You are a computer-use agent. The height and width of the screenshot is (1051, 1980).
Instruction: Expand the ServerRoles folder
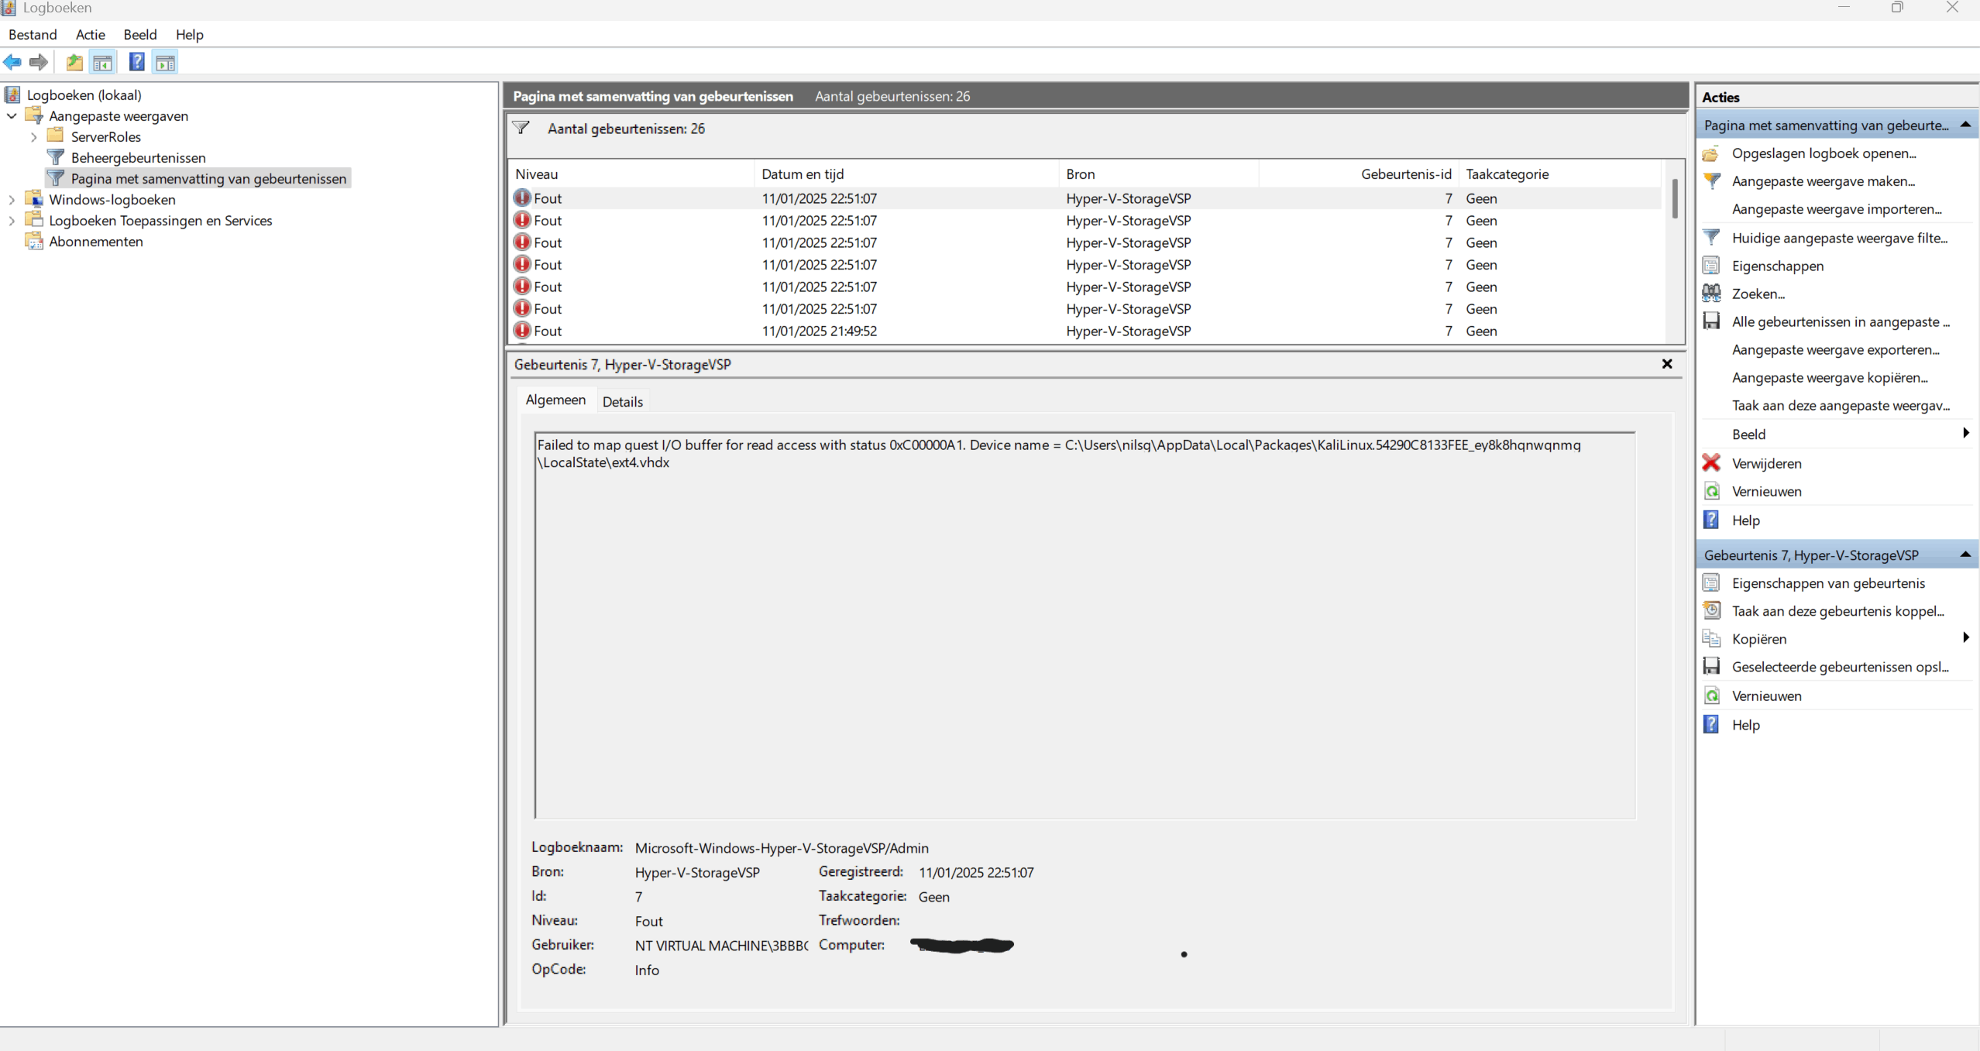[33, 136]
